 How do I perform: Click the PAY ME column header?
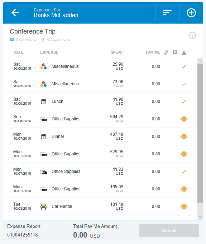point(153,52)
